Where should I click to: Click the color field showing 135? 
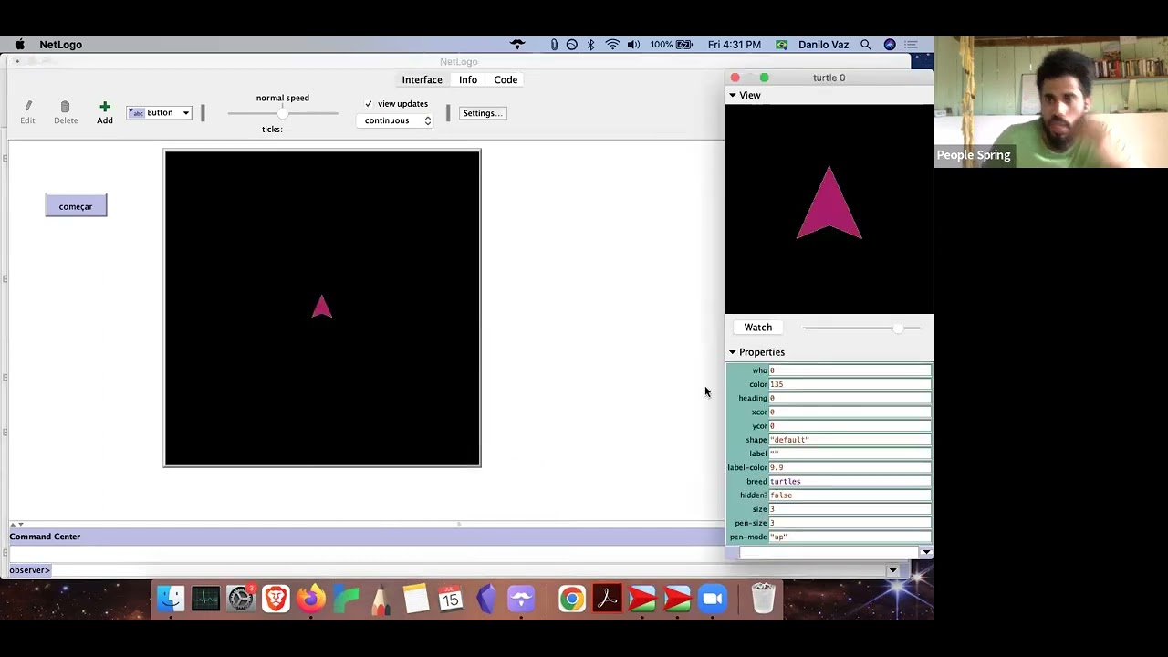click(x=850, y=384)
